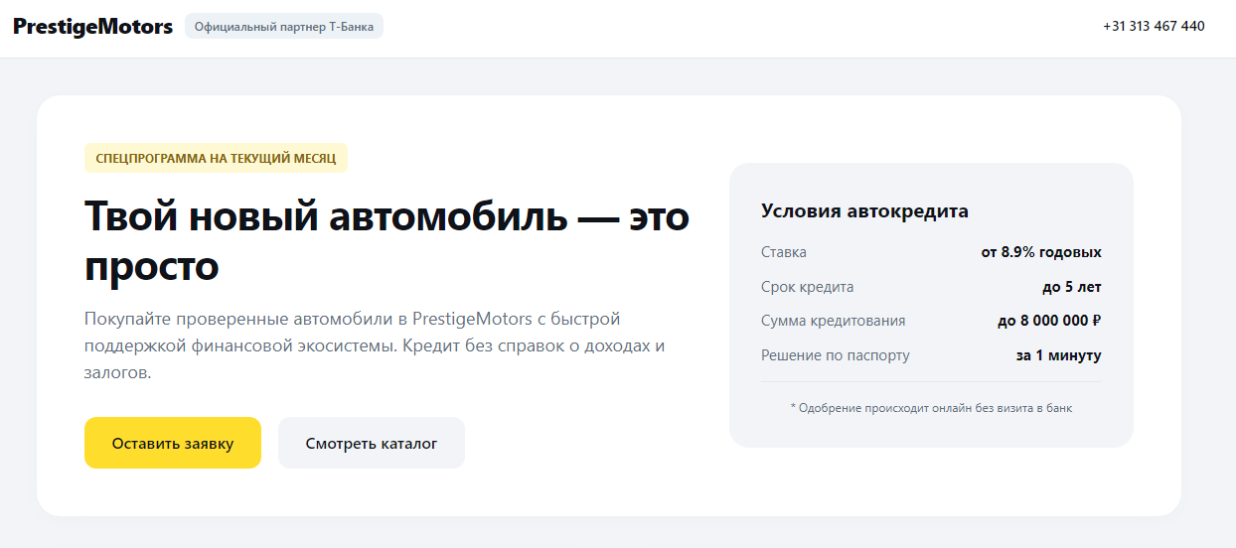Click the PrestigeMotors logo

tap(92, 27)
